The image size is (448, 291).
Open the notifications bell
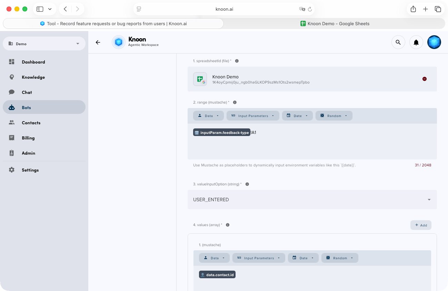coord(416,42)
